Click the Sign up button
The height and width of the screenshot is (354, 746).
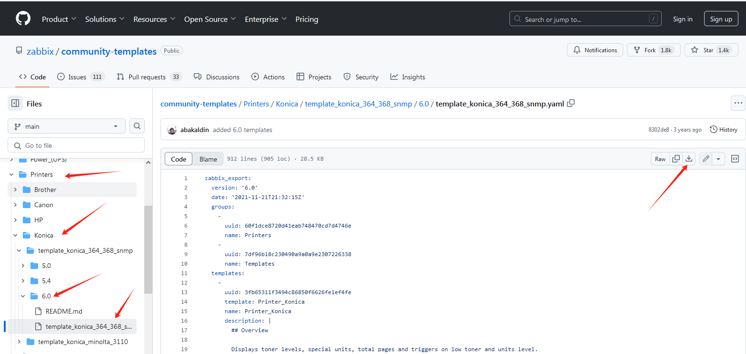[721, 19]
